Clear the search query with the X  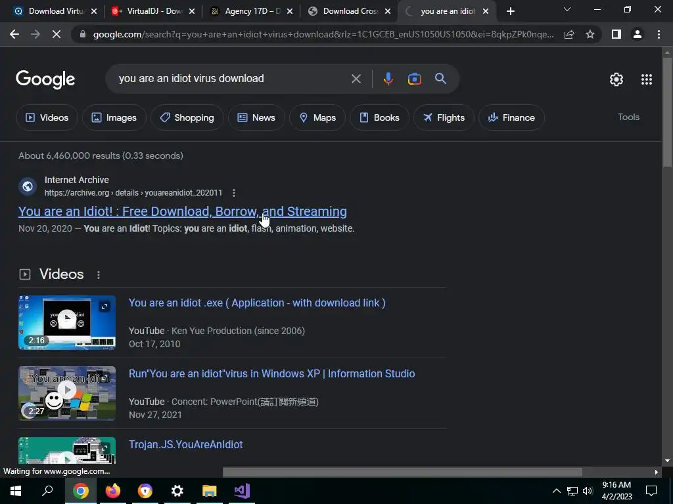tap(356, 79)
